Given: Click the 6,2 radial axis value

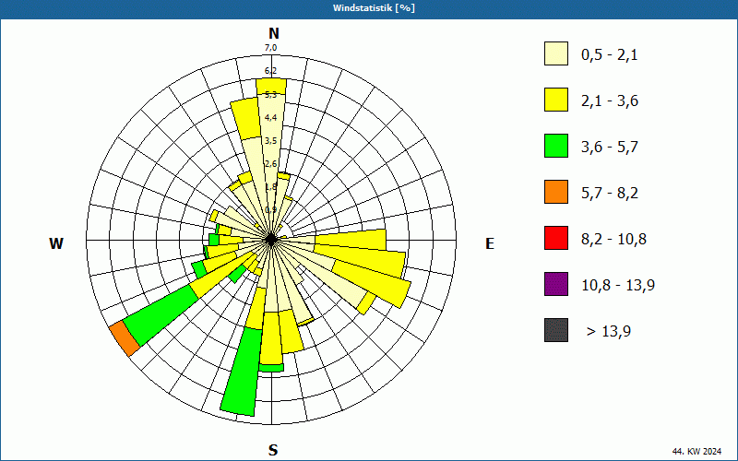Looking at the screenshot, I should [270, 71].
